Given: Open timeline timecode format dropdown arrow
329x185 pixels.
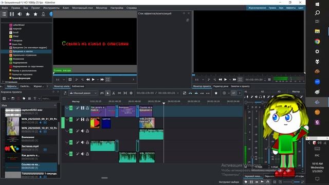Looking at the screenshot, I should click(x=178, y=93).
